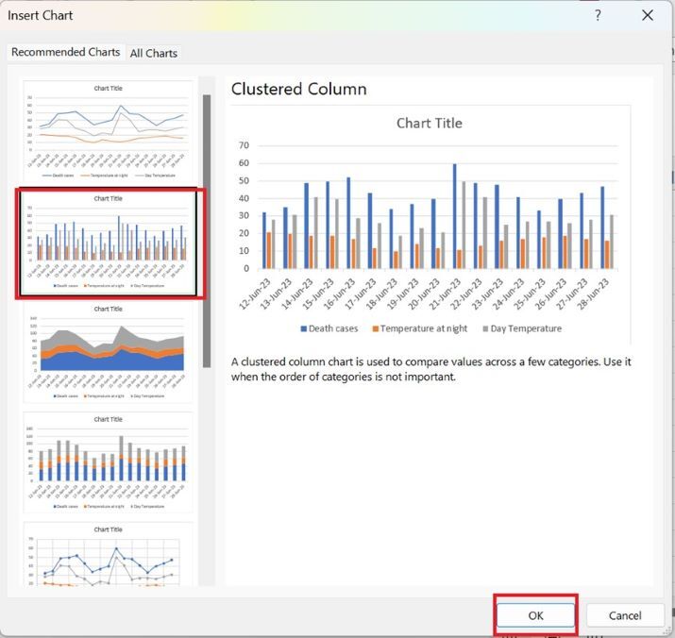This screenshot has width=675, height=638.
Task: Click the Day Temperature legend label in preview
Action: pos(526,328)
